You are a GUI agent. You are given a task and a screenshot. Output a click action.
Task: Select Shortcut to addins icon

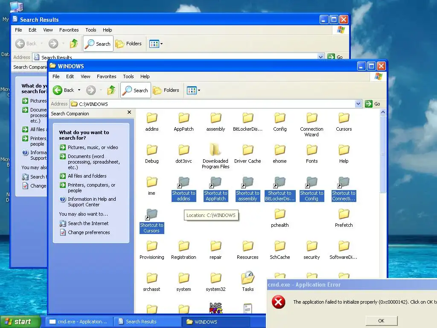(184, 182)
